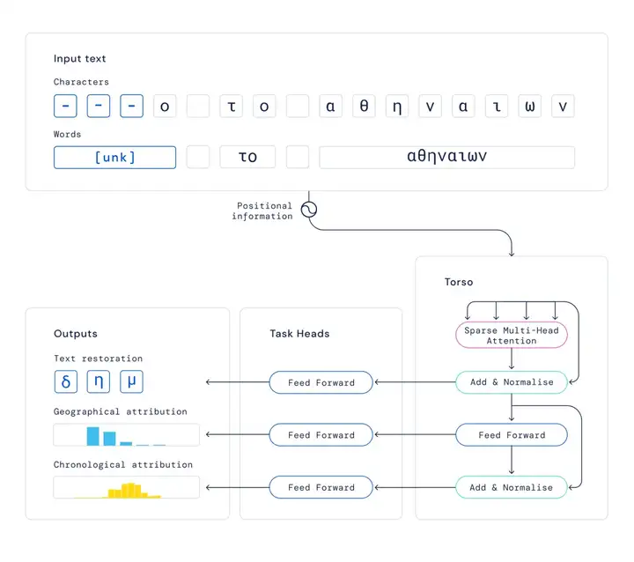Click the [unk] word token box
The width and height of the screenshot is (634, 562).
click(x=114, y=158)
